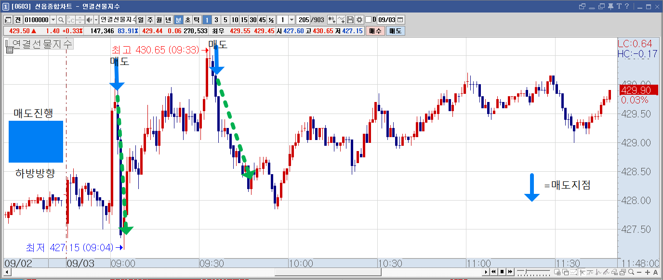Image resolution: width=663 pixels, height=280 pixels.
Task: Select the 분 (minute) chart period
Action: [178, 20]
